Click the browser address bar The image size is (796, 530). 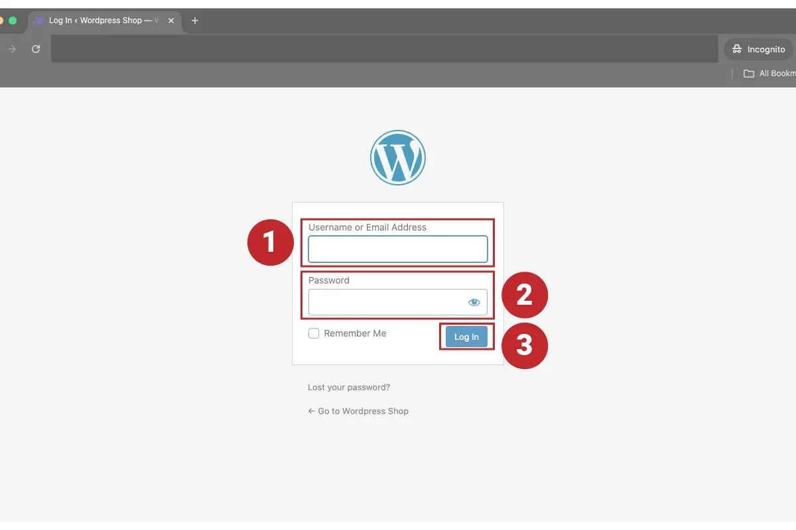[x=385, y=48]
